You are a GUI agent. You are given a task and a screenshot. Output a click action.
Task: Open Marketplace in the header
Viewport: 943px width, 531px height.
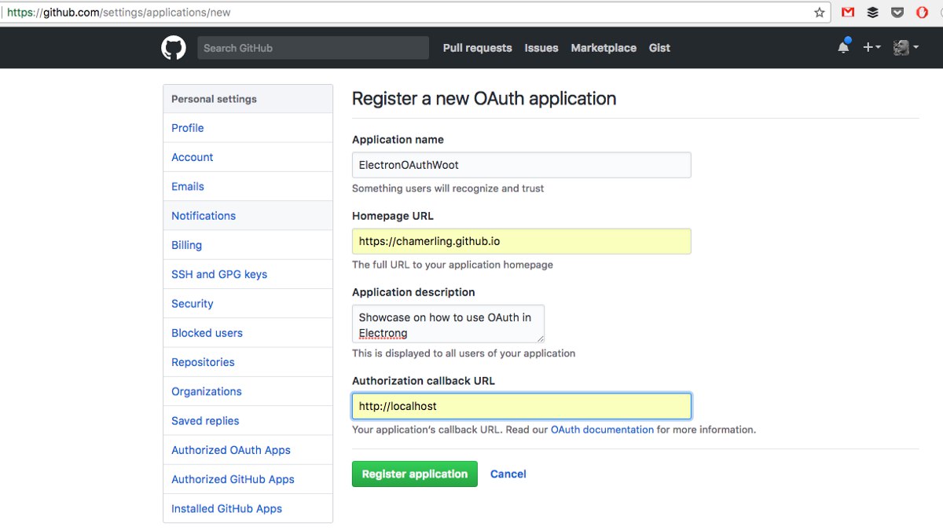(x=604, y=48)
